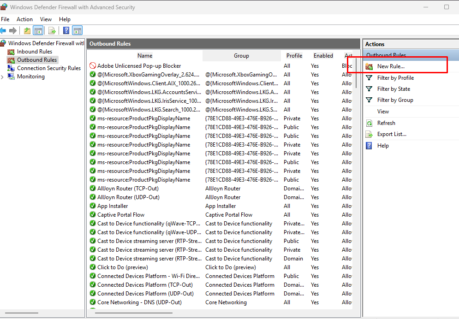Image resolution: width=459 pixels, height=319 pixels.
Task: Toggle Show/Hide Console Tree toolbar icon
Action: pos(38,31)
